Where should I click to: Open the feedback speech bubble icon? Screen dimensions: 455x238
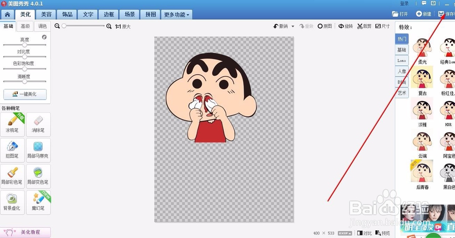point(424,3)
